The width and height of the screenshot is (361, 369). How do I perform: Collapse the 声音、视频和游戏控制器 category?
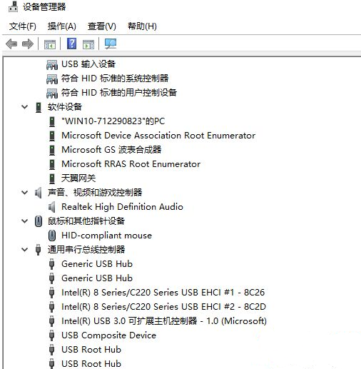(x=25, y=193)
